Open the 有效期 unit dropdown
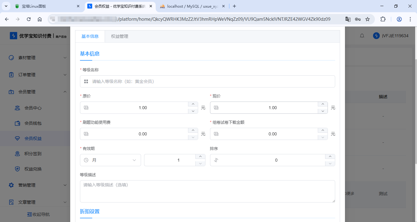This screenshot has height=222, width=417. pyautogui.click(x=110, y=160)
